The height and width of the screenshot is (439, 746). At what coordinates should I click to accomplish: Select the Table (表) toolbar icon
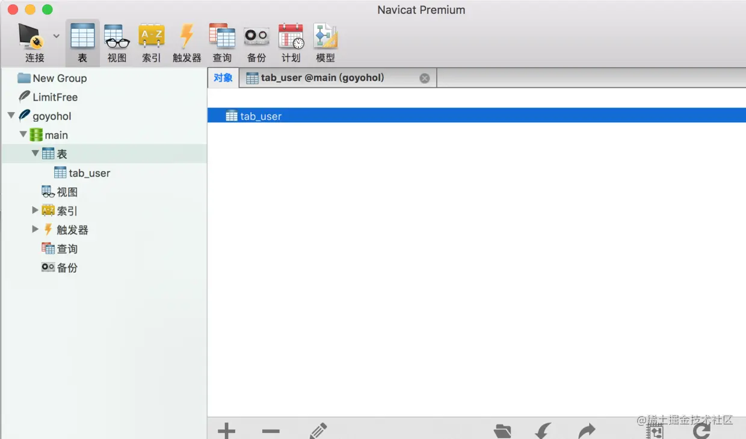tap(82, 43)
